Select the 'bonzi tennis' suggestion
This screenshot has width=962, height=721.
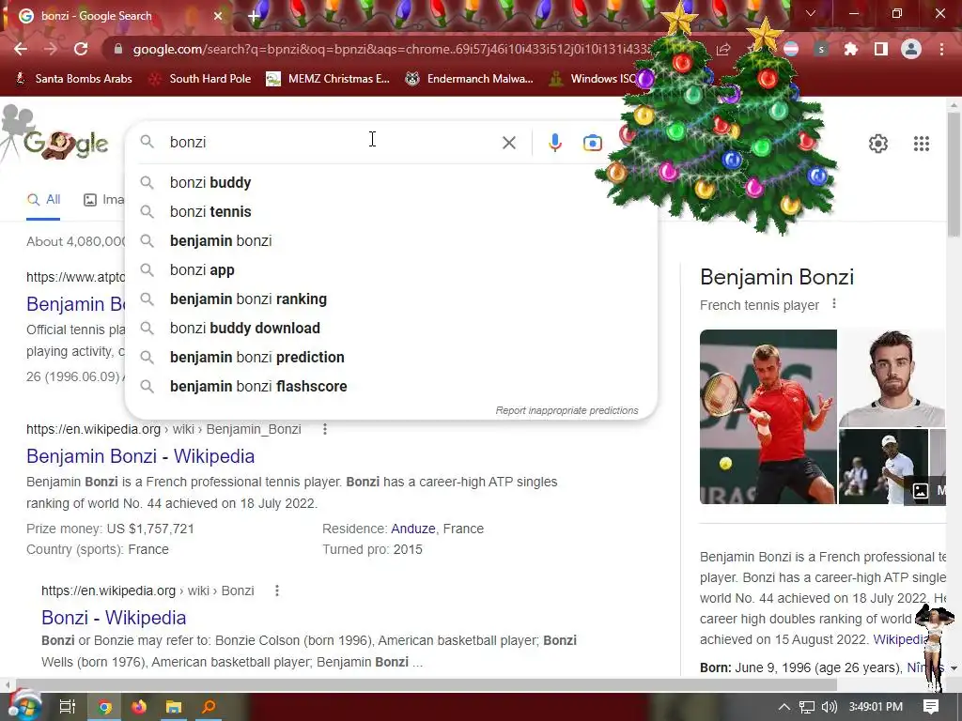[391, 211]
